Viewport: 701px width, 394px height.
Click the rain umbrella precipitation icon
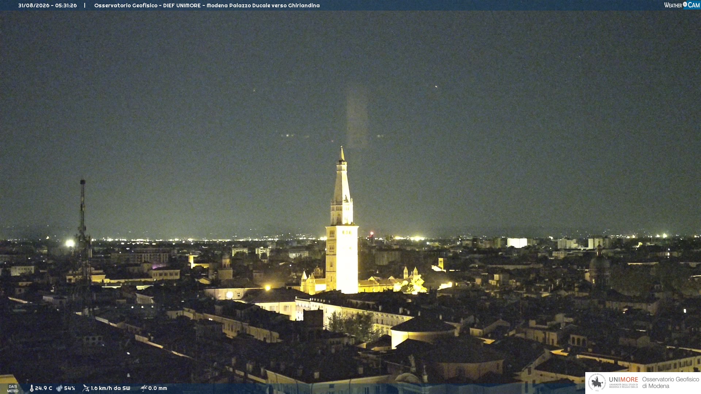click(144, 388)
